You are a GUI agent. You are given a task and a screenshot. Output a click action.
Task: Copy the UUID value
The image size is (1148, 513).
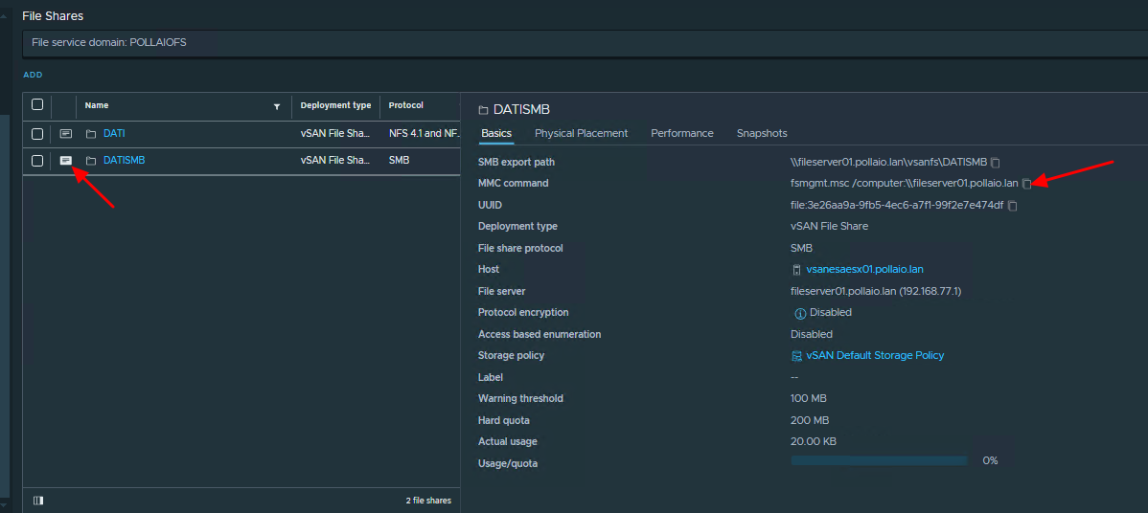pyautogui.click(x=1012, y=206)
